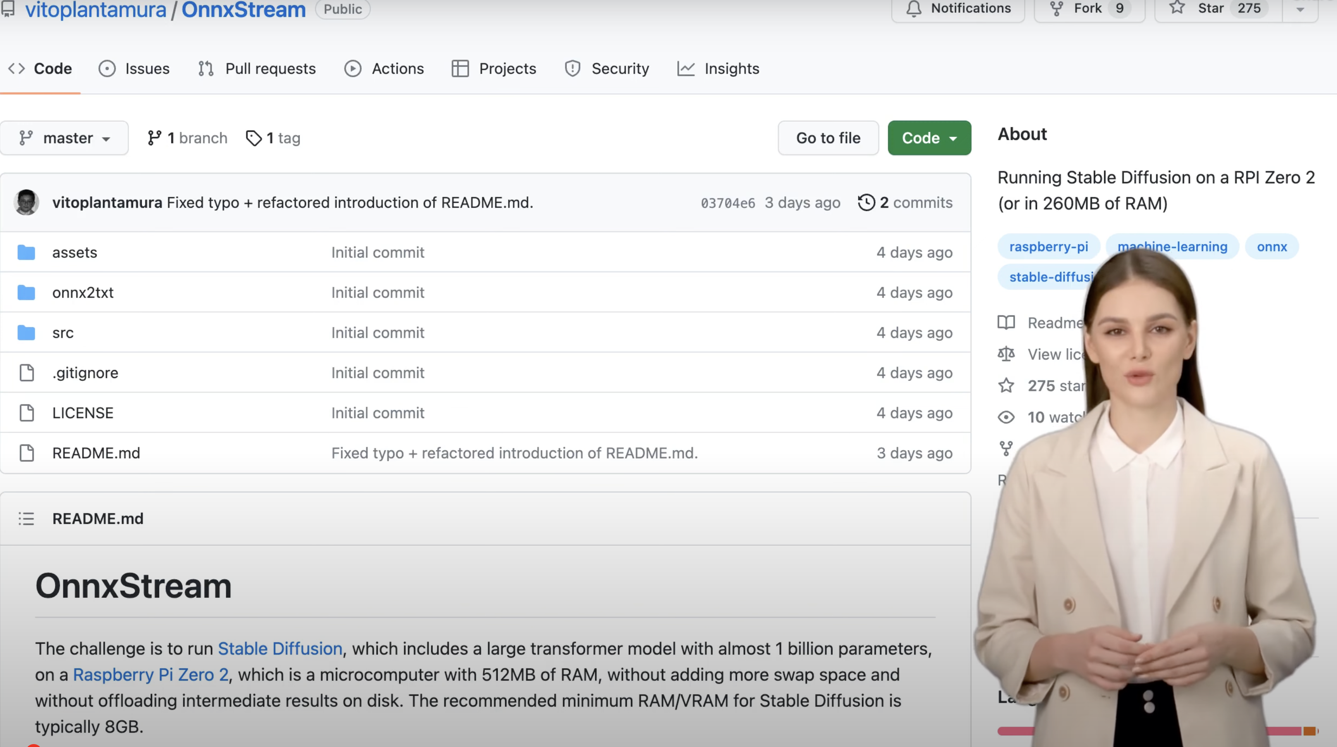Click the Stable Diffusion link in README
Image resolution: width=1337 pixels, height=747 pixels.
point(280,648)
